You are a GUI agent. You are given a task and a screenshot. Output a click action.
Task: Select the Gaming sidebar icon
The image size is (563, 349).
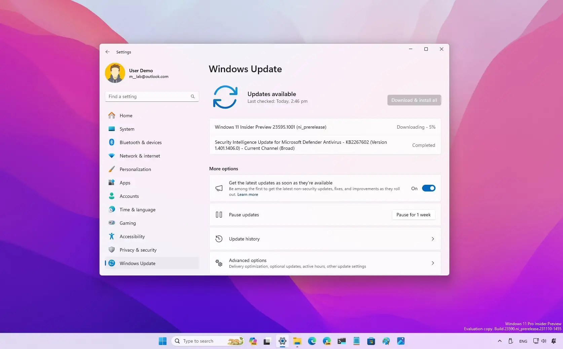click(x=112, y=223)
